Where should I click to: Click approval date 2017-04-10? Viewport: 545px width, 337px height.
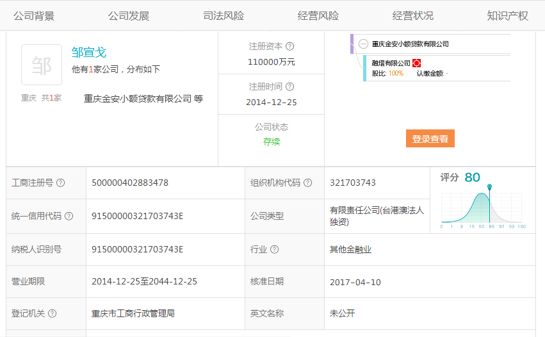(x=355, y=282)
